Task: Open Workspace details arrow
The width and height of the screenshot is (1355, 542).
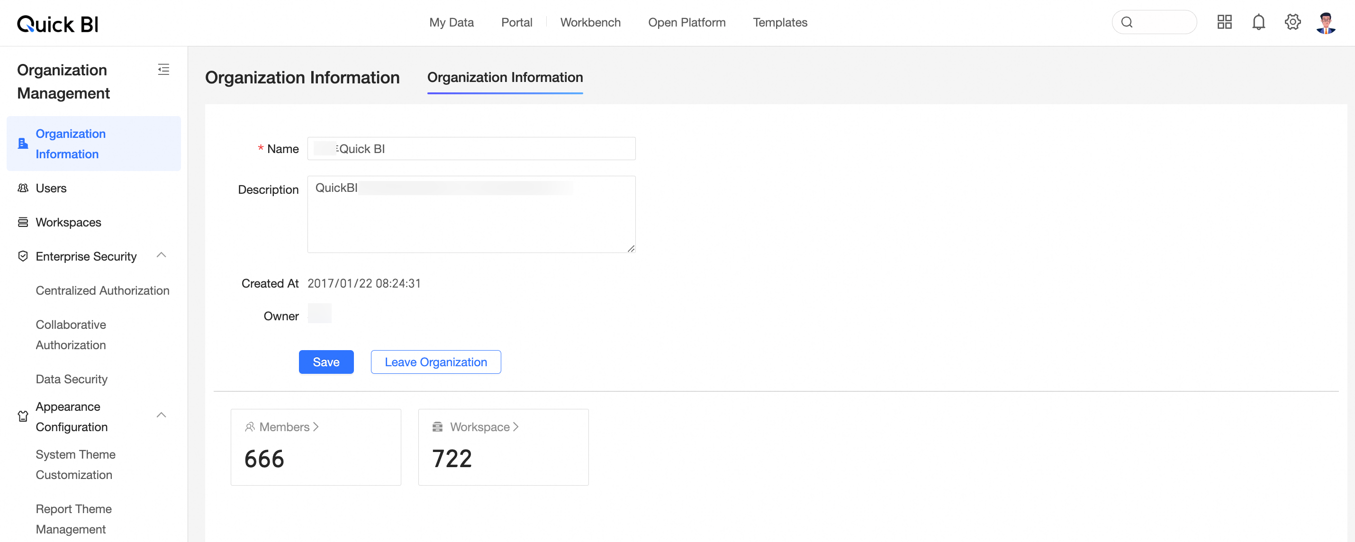Action: tap(516, 427)
